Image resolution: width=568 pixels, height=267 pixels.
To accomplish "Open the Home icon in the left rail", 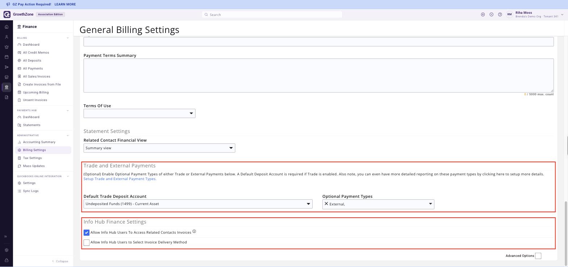I will tap(7, 27).
